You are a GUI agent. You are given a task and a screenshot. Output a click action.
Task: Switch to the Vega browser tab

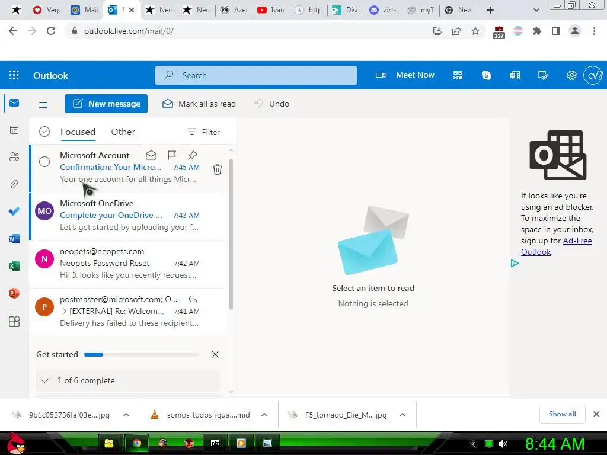coord(47,10)
